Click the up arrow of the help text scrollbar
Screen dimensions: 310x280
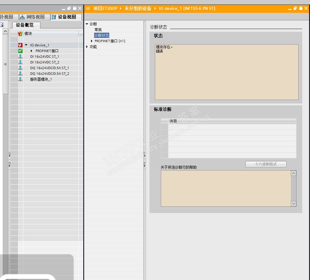click(294, 174)
